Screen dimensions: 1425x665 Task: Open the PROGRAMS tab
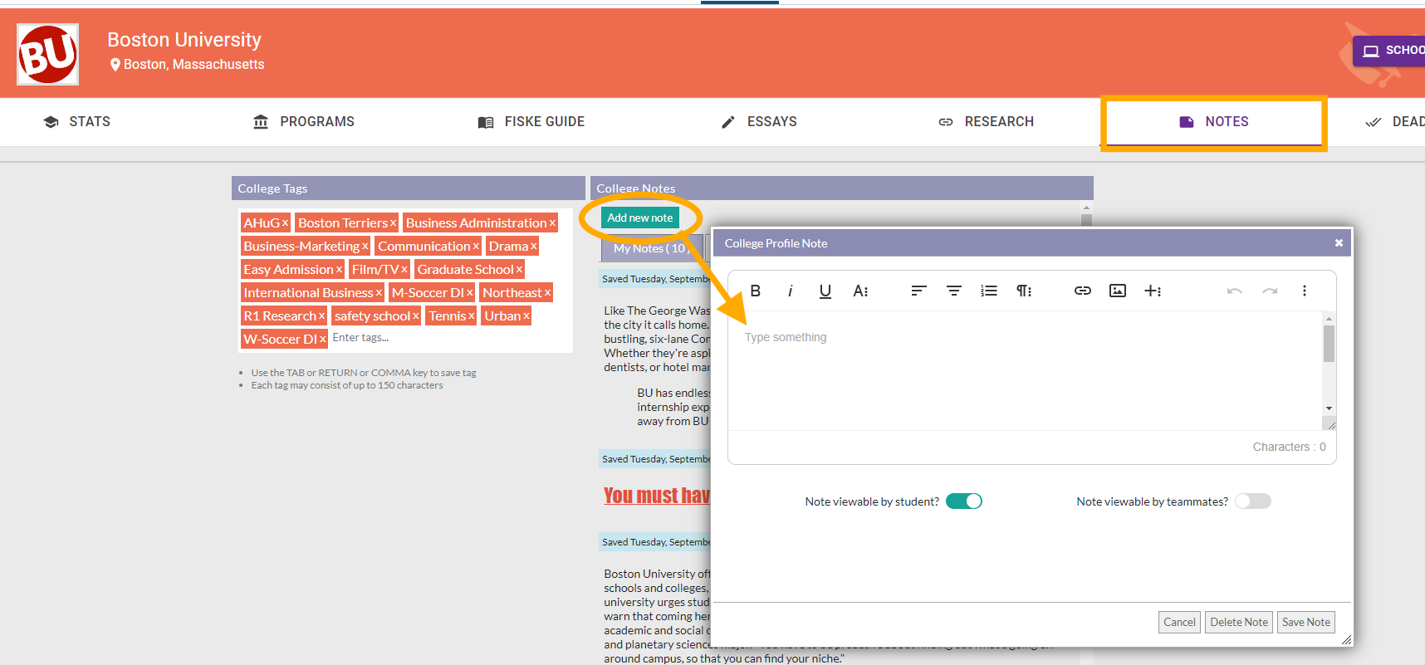pos(303,122)
